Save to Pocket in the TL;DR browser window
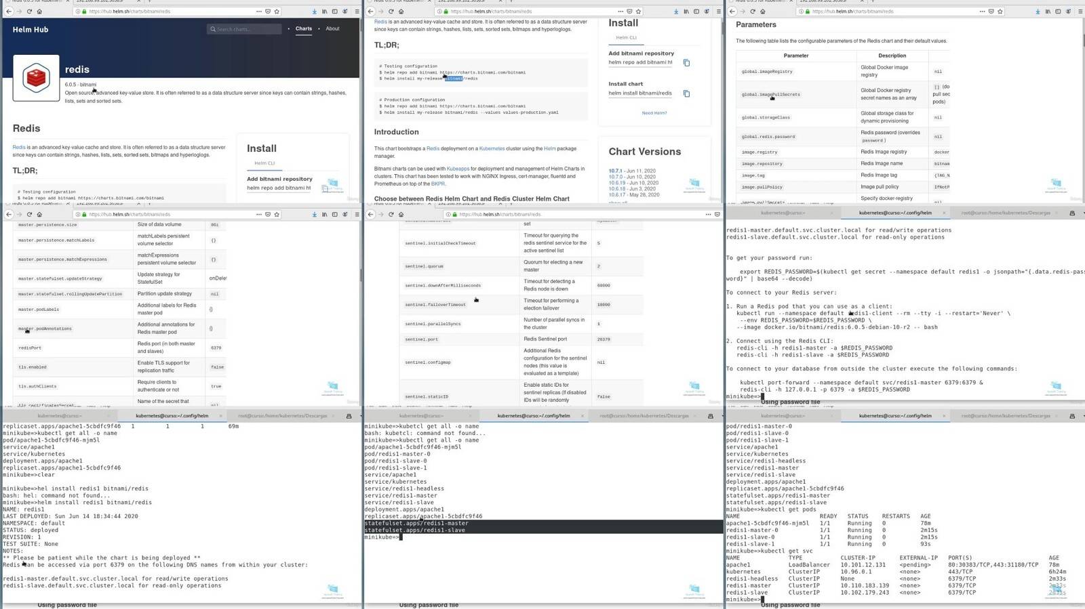The image size is (1085, 609). pyautogui.click(x=630, y=12)
